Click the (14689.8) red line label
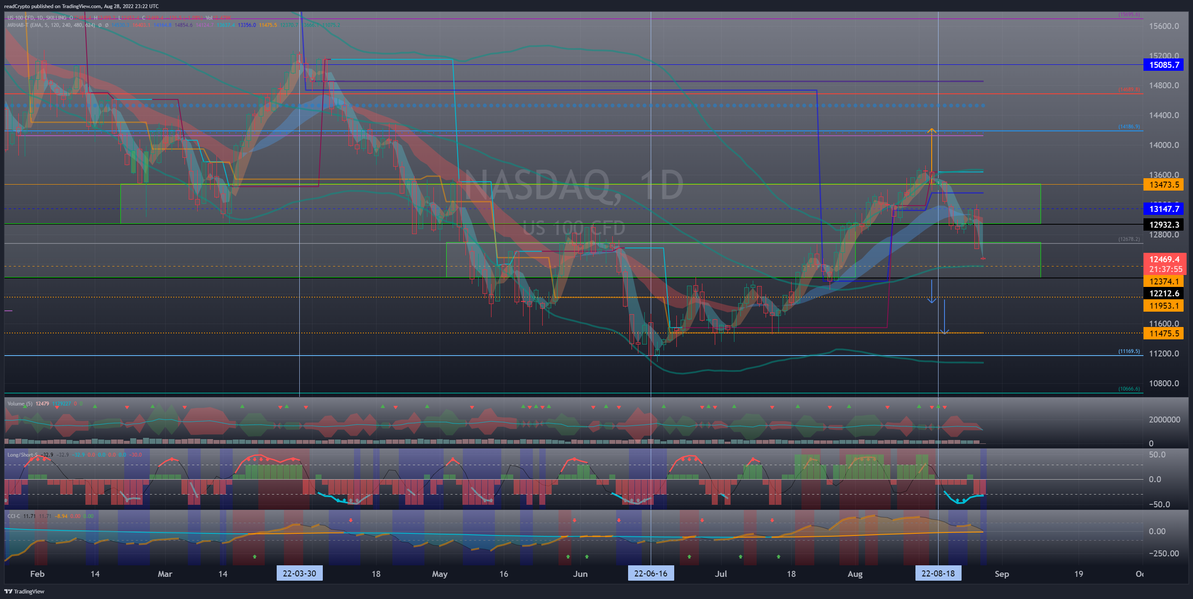This screenshot has height=599, width=1193. tap(1129, 89)
